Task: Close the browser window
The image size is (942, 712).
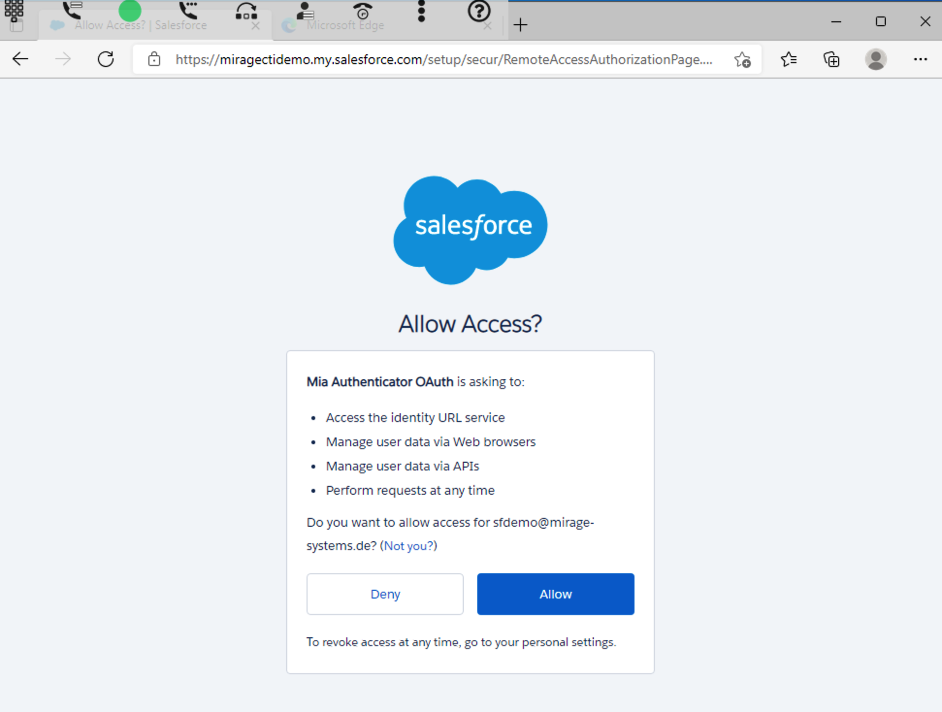Action: [x=925, y=22]
